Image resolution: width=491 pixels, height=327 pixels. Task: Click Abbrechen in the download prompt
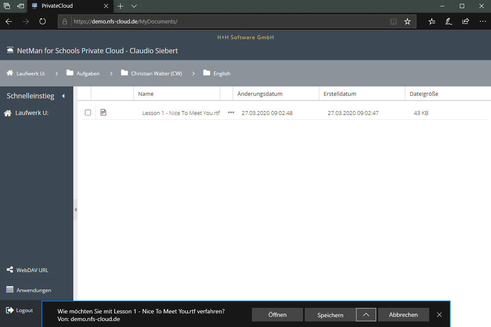pyautogui.click(x=403, y=315)
